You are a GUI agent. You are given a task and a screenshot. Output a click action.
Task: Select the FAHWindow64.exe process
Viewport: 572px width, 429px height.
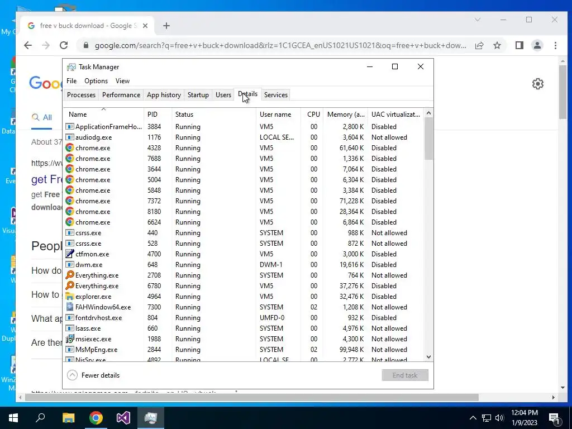244,307
